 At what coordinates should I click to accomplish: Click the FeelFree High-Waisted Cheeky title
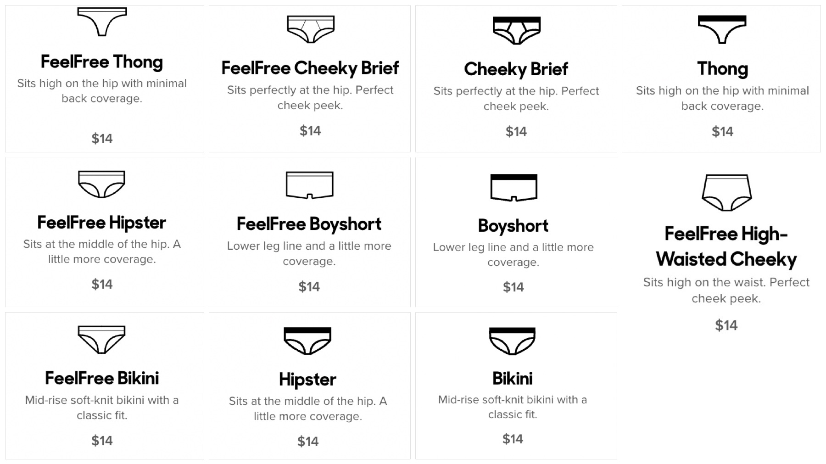pyautogui.click(x=726, y=246)
